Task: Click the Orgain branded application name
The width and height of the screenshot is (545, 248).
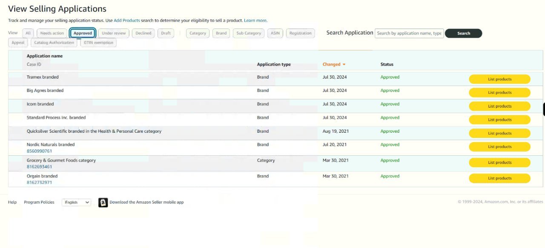Action: [42, 176]
